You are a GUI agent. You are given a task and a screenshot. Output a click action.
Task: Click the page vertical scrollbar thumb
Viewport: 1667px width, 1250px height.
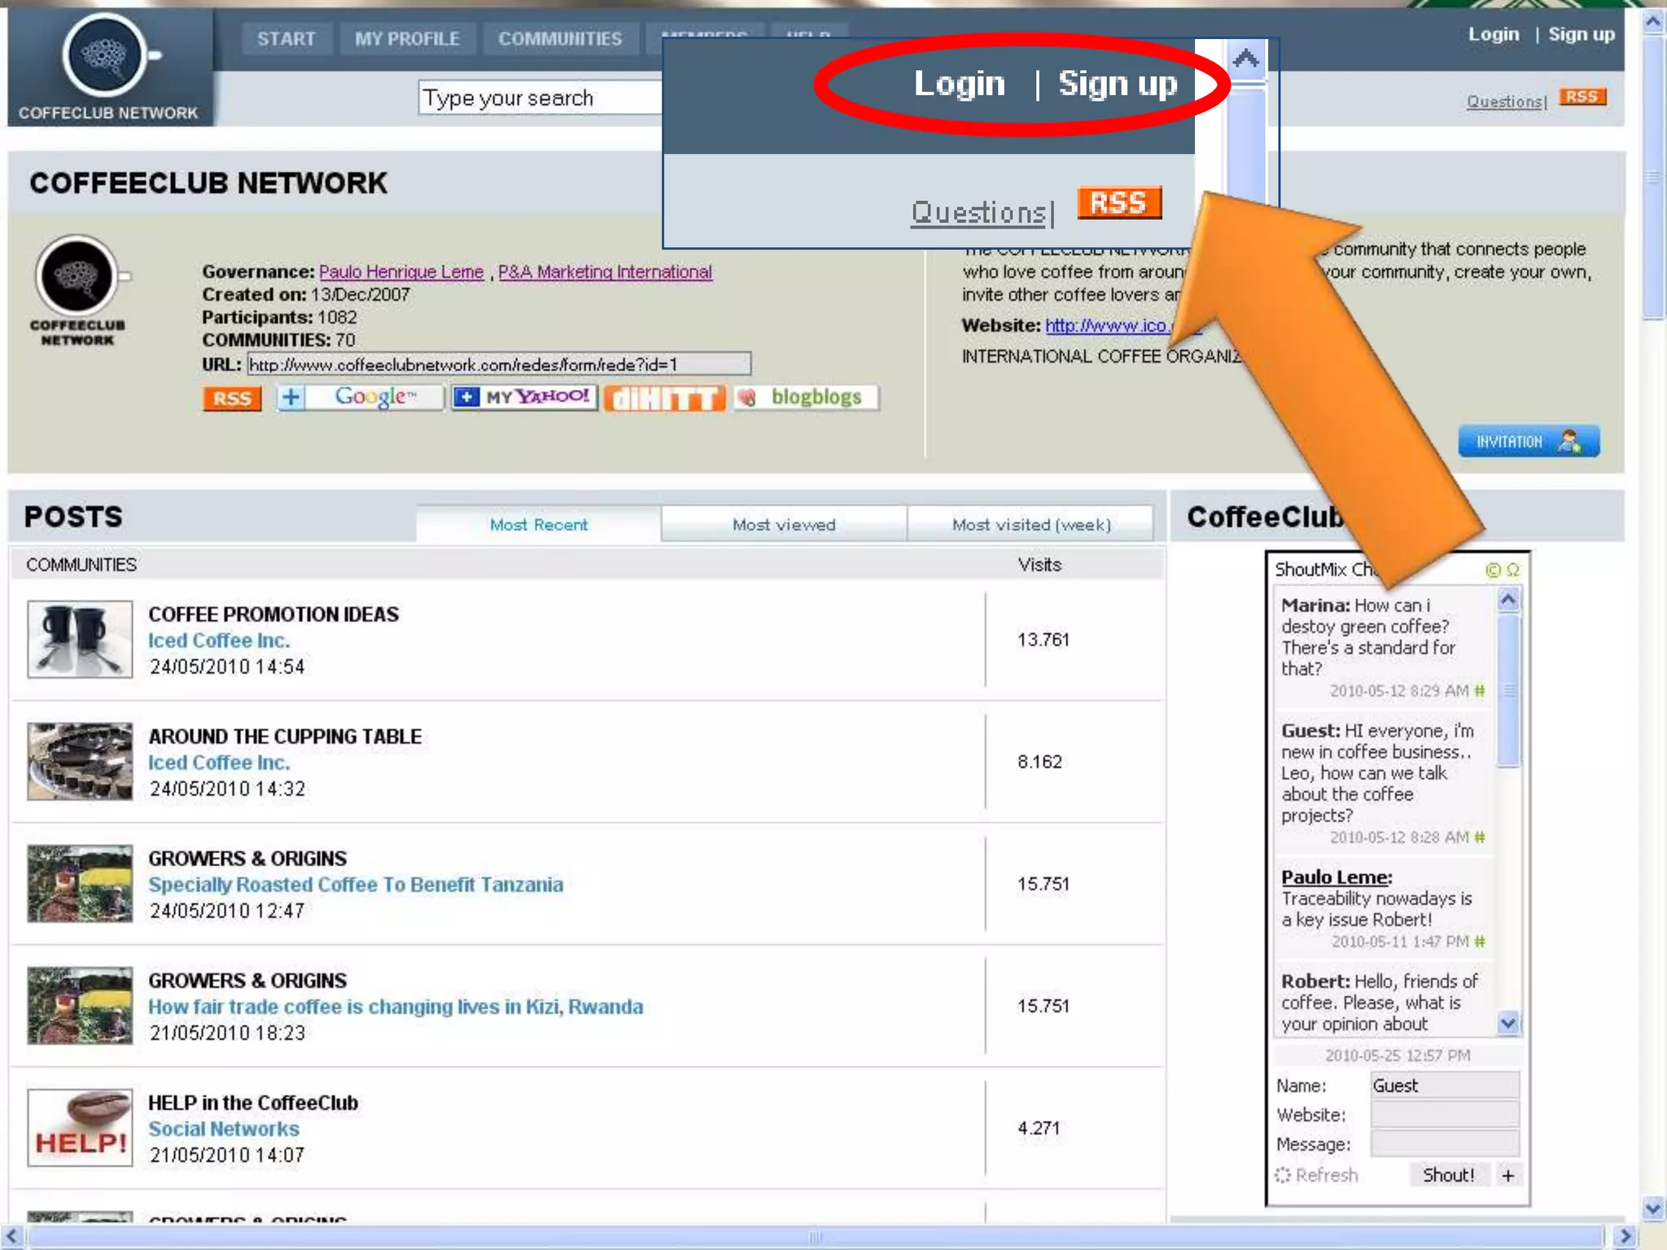1652,175
